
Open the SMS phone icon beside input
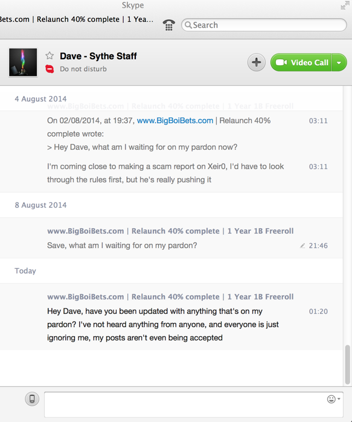32,399
